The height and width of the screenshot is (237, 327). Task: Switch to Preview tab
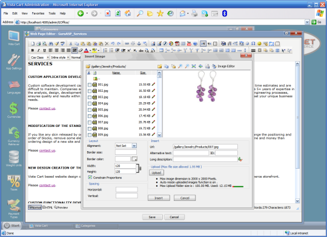(61, 207)
